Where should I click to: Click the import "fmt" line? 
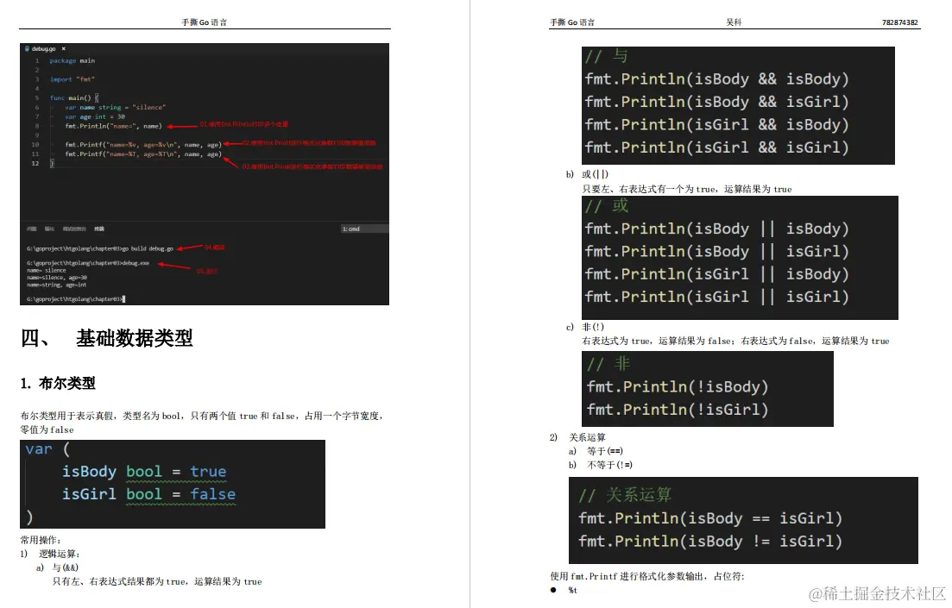point(73,79)
